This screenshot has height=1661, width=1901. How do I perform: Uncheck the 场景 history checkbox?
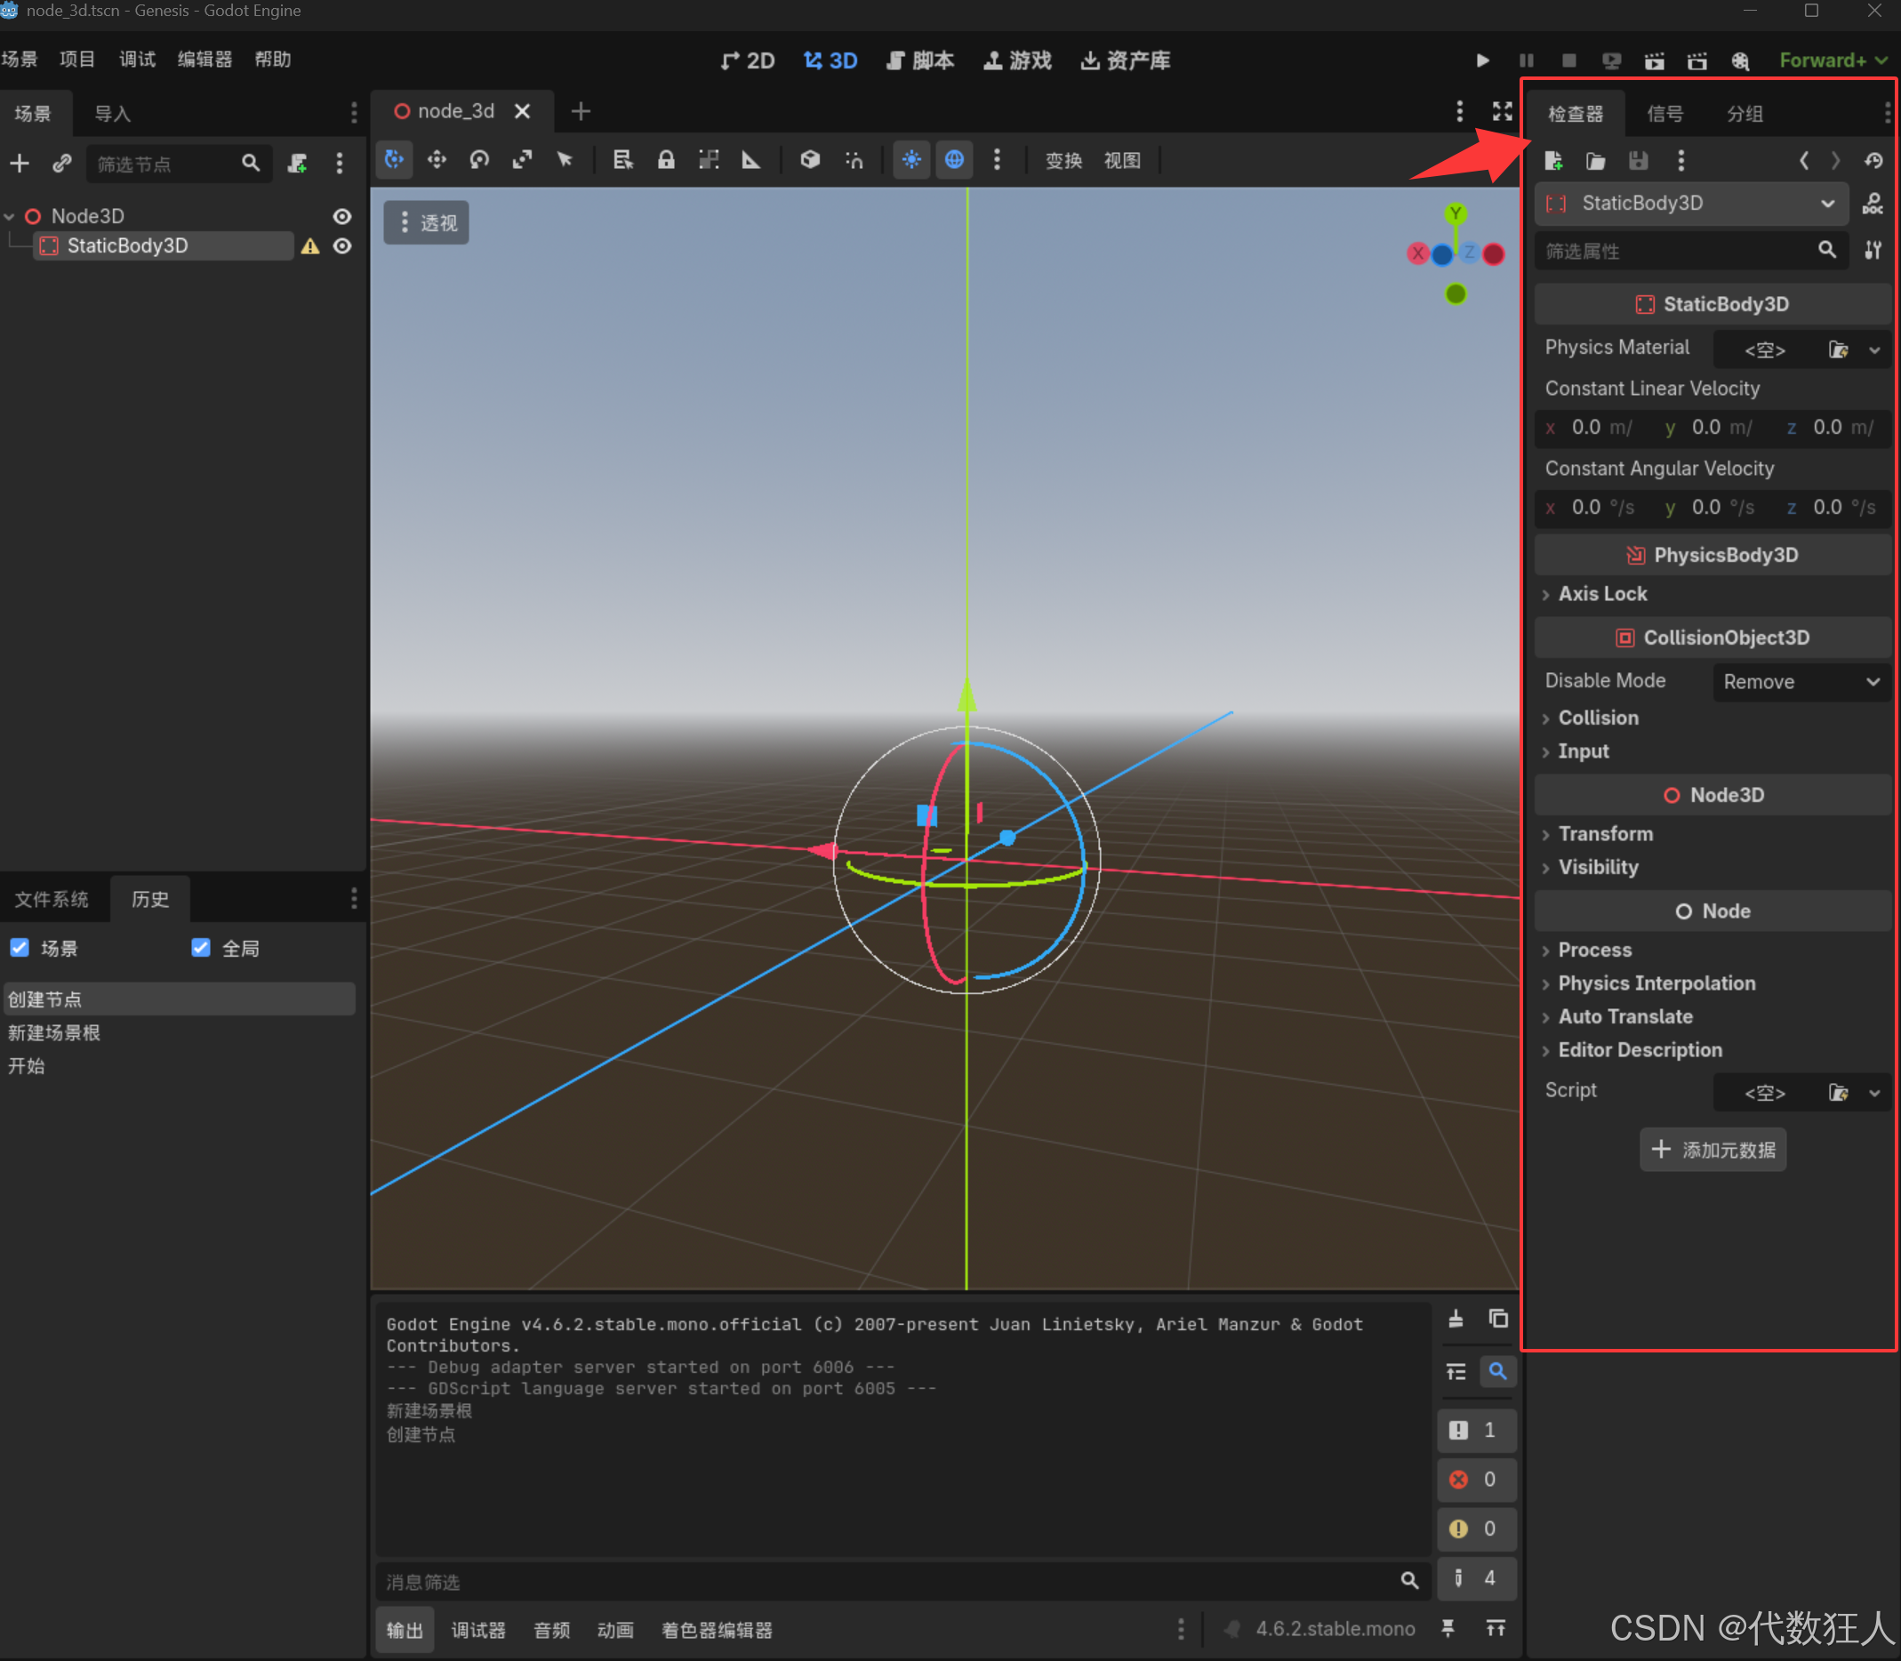pos(20,947)
